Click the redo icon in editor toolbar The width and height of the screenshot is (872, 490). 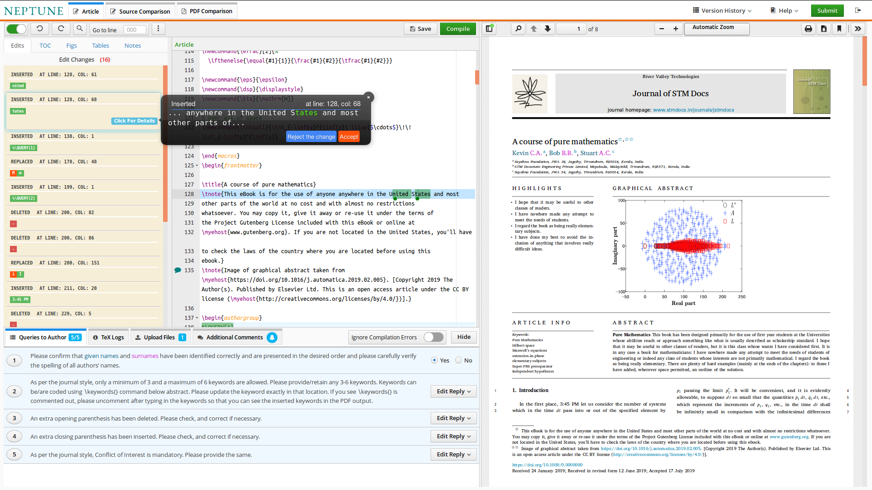61,29
